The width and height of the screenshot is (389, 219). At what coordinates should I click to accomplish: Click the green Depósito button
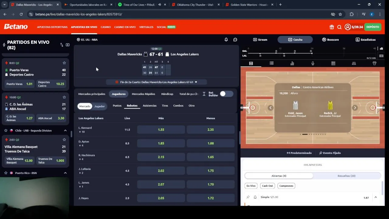tap(373, 27)
